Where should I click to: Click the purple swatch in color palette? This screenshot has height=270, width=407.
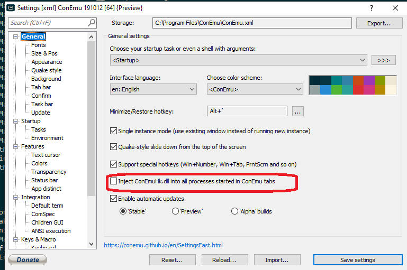point(369,81)
